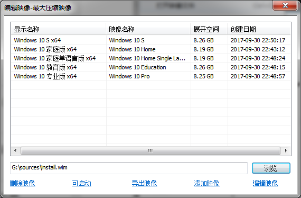
Task: Click the 8.25 GB size cell
Action: click(x=203, y=76)
